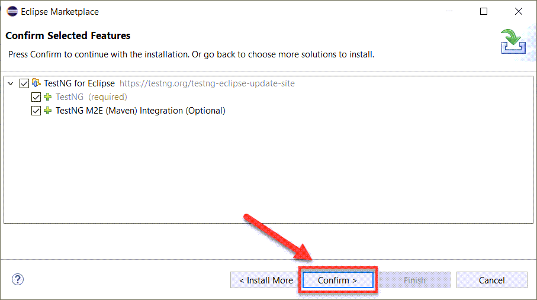Go back with < Install More
Screen dimensions: 537x300
click(266, 280)
